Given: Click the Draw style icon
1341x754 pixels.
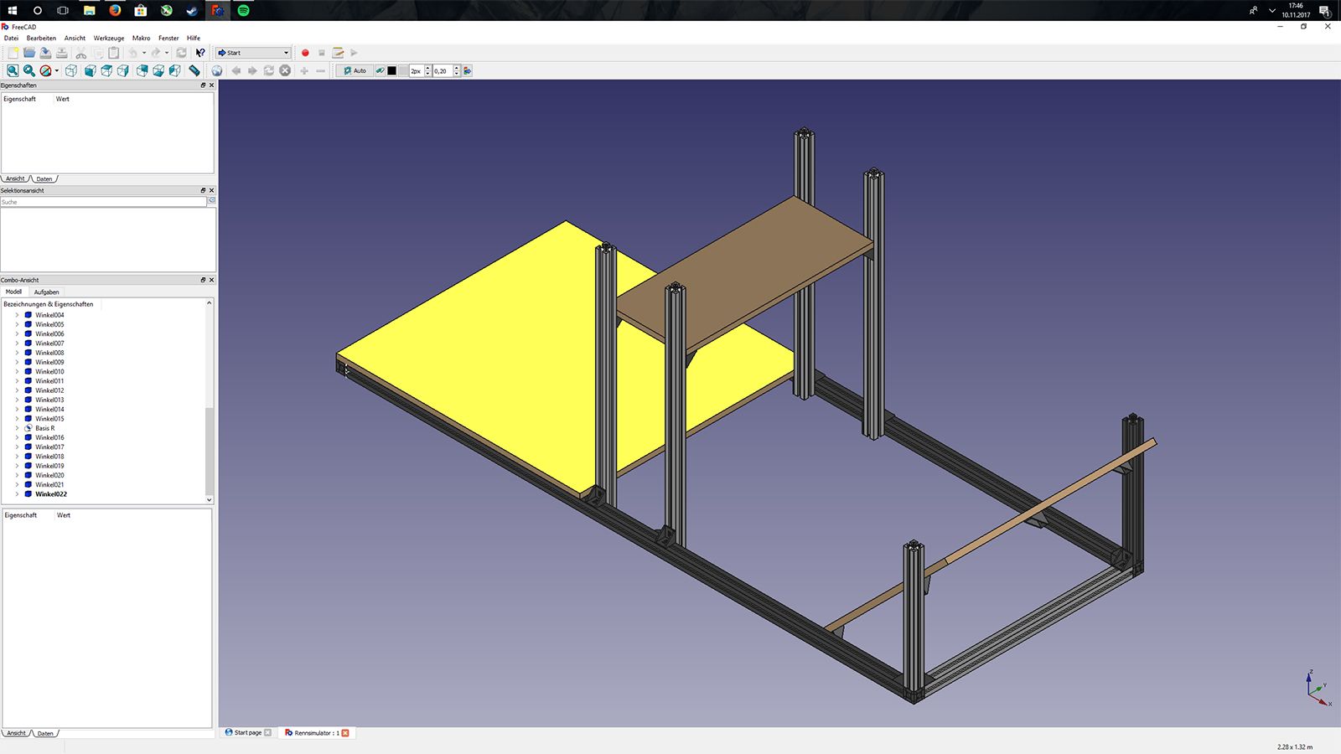Looking at the screenshot, I should click(45, 71).
